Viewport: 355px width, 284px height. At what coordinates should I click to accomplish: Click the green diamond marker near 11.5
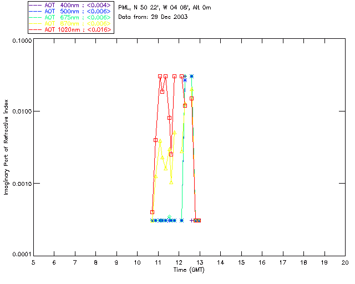tap(169, 217)
